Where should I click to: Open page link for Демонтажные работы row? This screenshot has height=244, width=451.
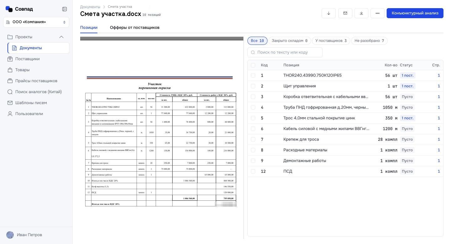(x=439, y=161)
